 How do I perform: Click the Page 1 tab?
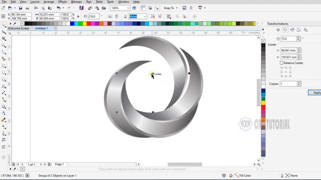(x=59, y=164)
